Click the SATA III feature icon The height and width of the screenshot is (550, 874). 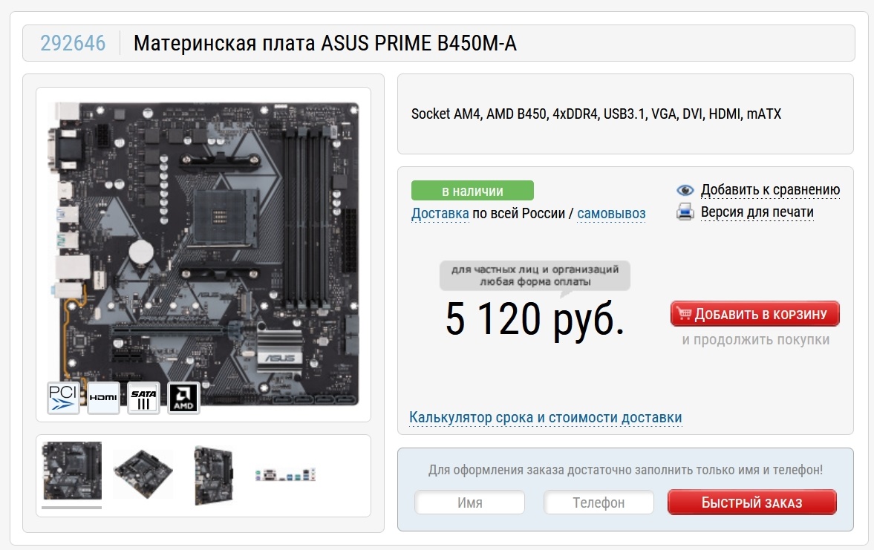tap(144, 398)
